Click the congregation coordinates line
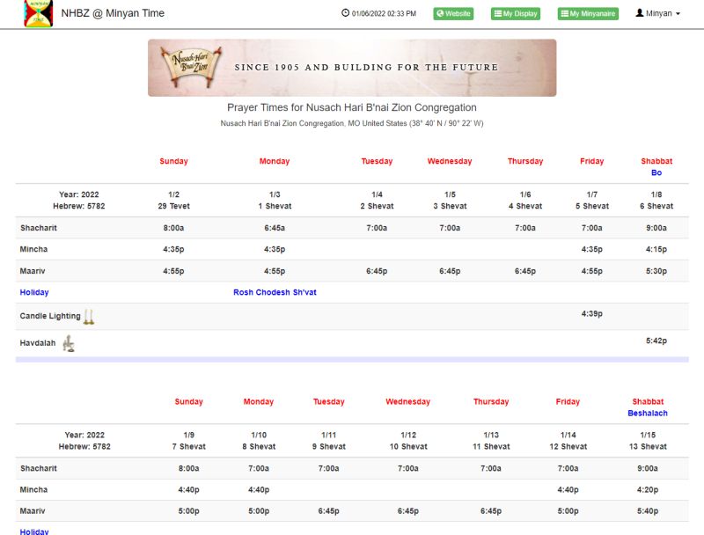 (351, 123)
